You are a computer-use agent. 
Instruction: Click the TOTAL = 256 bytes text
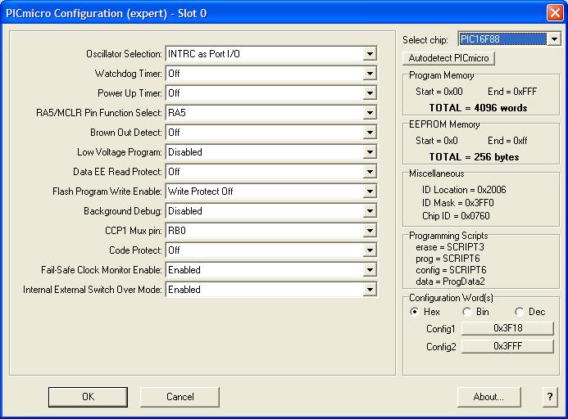click(x=475, y=157)
